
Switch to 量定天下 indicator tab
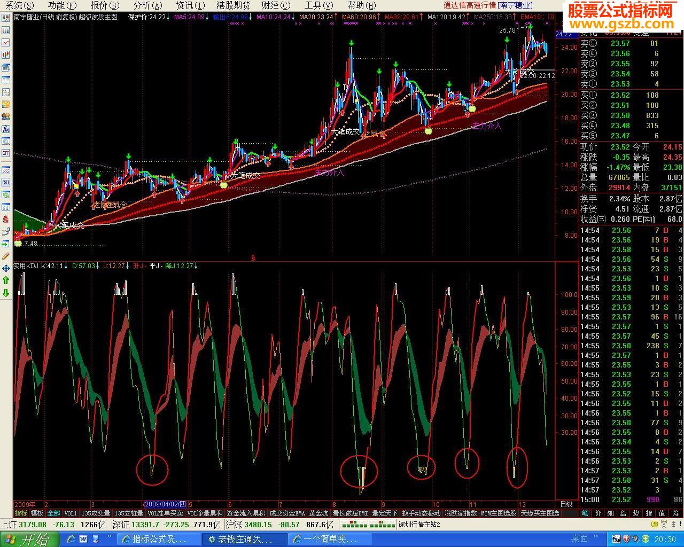pos(385,513)
